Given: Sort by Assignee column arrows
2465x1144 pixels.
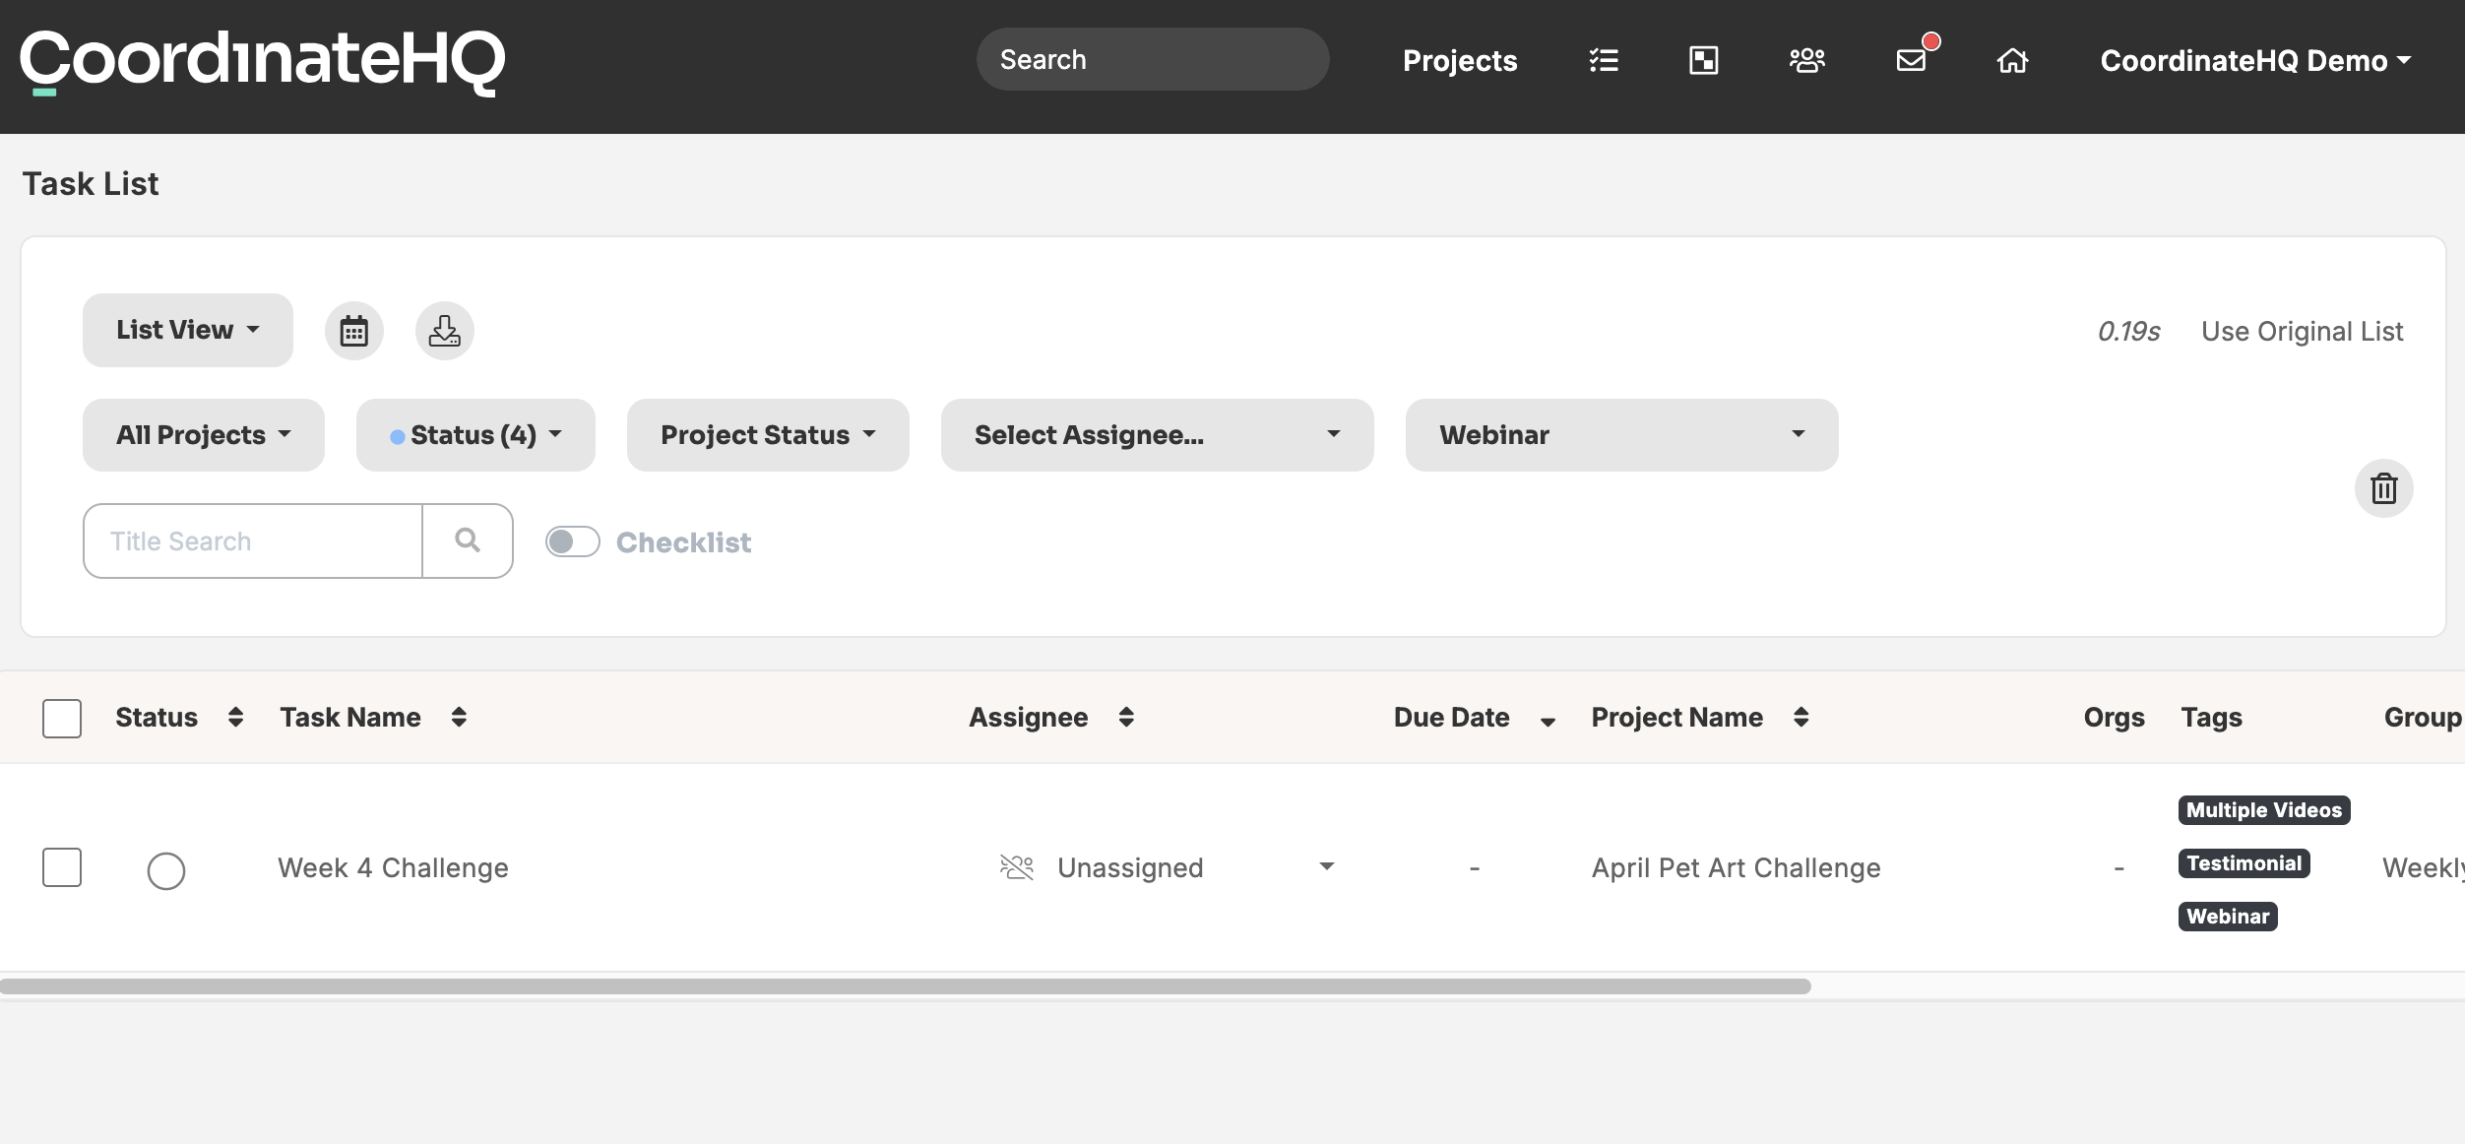Looking at the screenshot, I should (1126, 717).
